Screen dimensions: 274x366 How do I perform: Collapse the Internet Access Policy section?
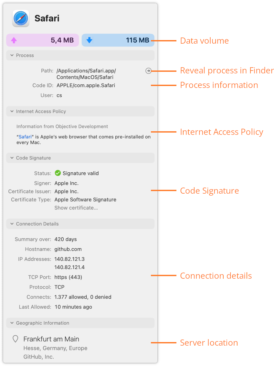click(x=12, y=111)
